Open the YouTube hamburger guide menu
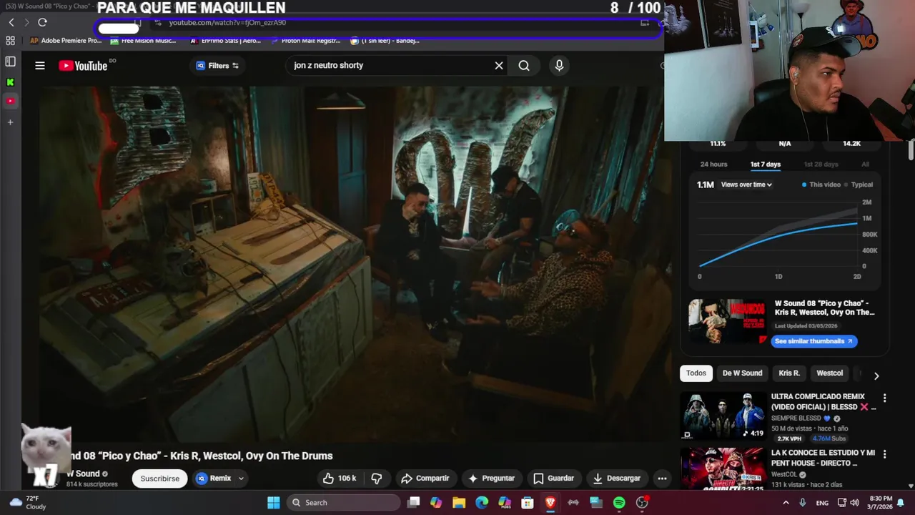The height and width of the screenshot is (515, 915). point(40,65)
